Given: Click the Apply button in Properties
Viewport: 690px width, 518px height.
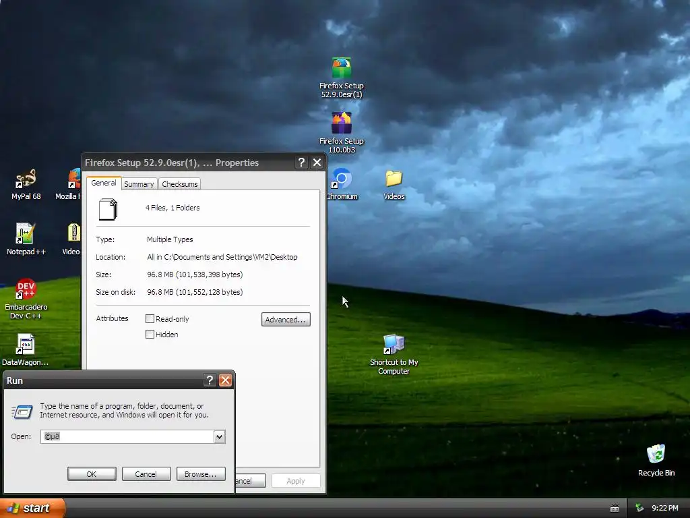Looking at the screenshot, I should pos(296,480).
